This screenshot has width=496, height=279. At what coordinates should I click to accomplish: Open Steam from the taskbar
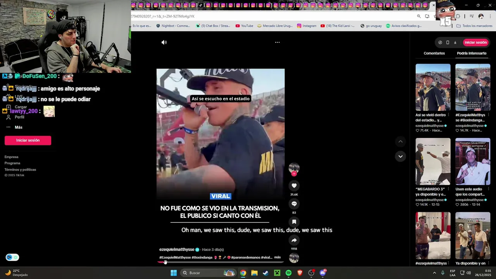click(265, 273)
